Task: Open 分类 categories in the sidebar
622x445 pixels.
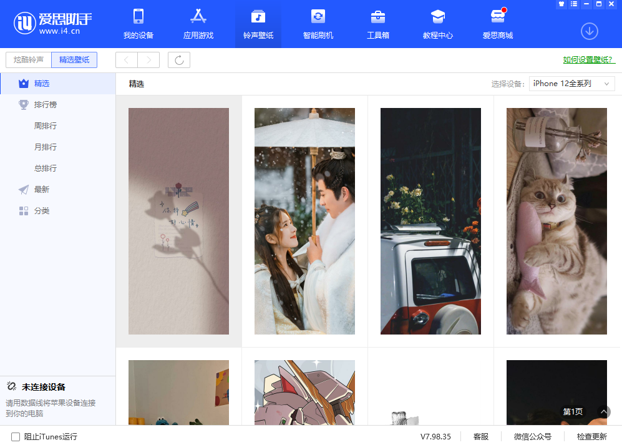Action: tap(42, 211)
